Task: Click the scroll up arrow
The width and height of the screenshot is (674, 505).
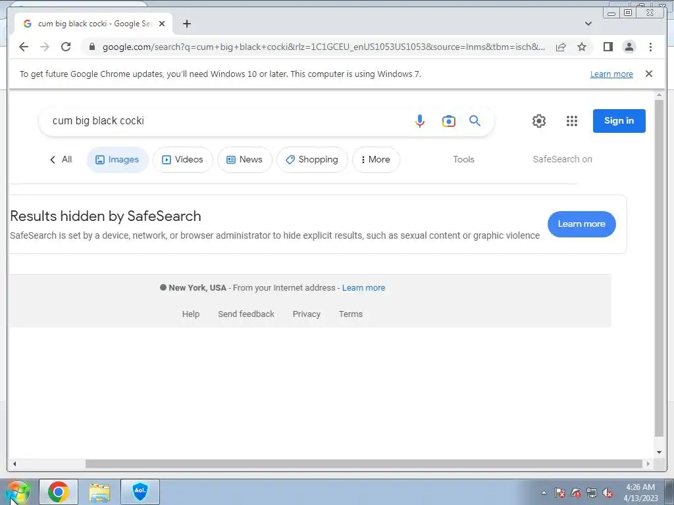Action: click(659, 95)
